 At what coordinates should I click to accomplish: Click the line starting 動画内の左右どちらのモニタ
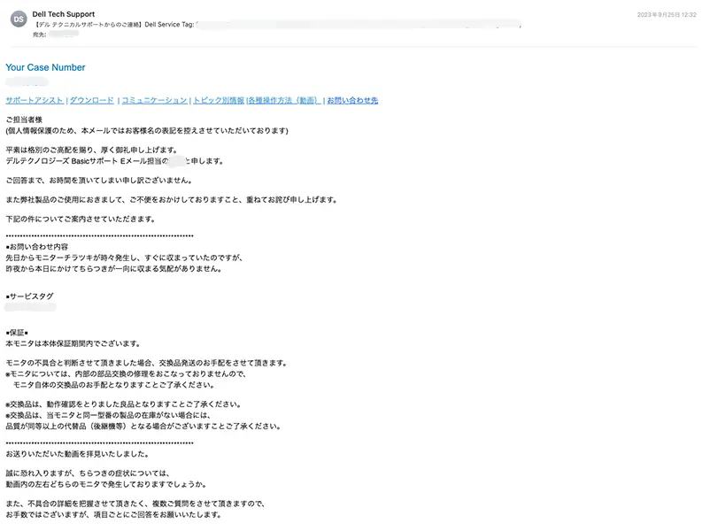tap(106, 484)
